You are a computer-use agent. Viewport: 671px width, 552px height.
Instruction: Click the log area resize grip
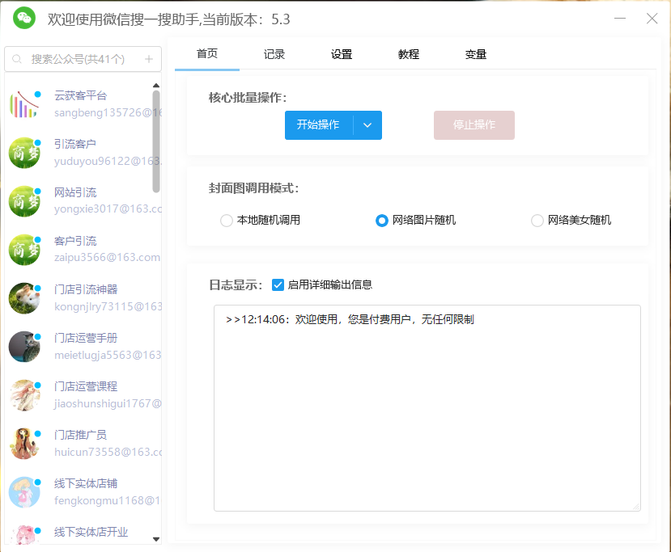pyautogui.click(x=636, y=507)
